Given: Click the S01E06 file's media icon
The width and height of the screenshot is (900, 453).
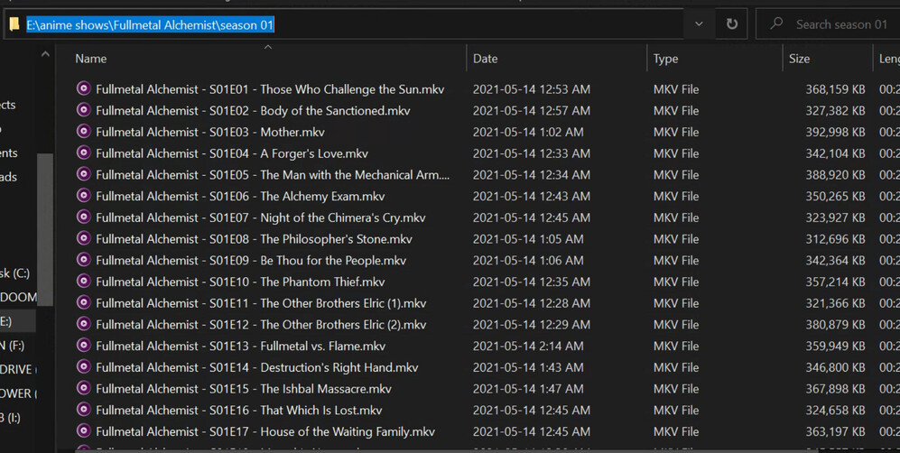Looking at the screenshot, I should pyautogui.click(x=84, y=196).
